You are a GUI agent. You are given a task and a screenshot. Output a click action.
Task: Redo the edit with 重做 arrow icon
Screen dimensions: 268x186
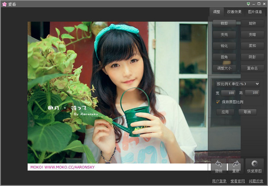[236, 166]
